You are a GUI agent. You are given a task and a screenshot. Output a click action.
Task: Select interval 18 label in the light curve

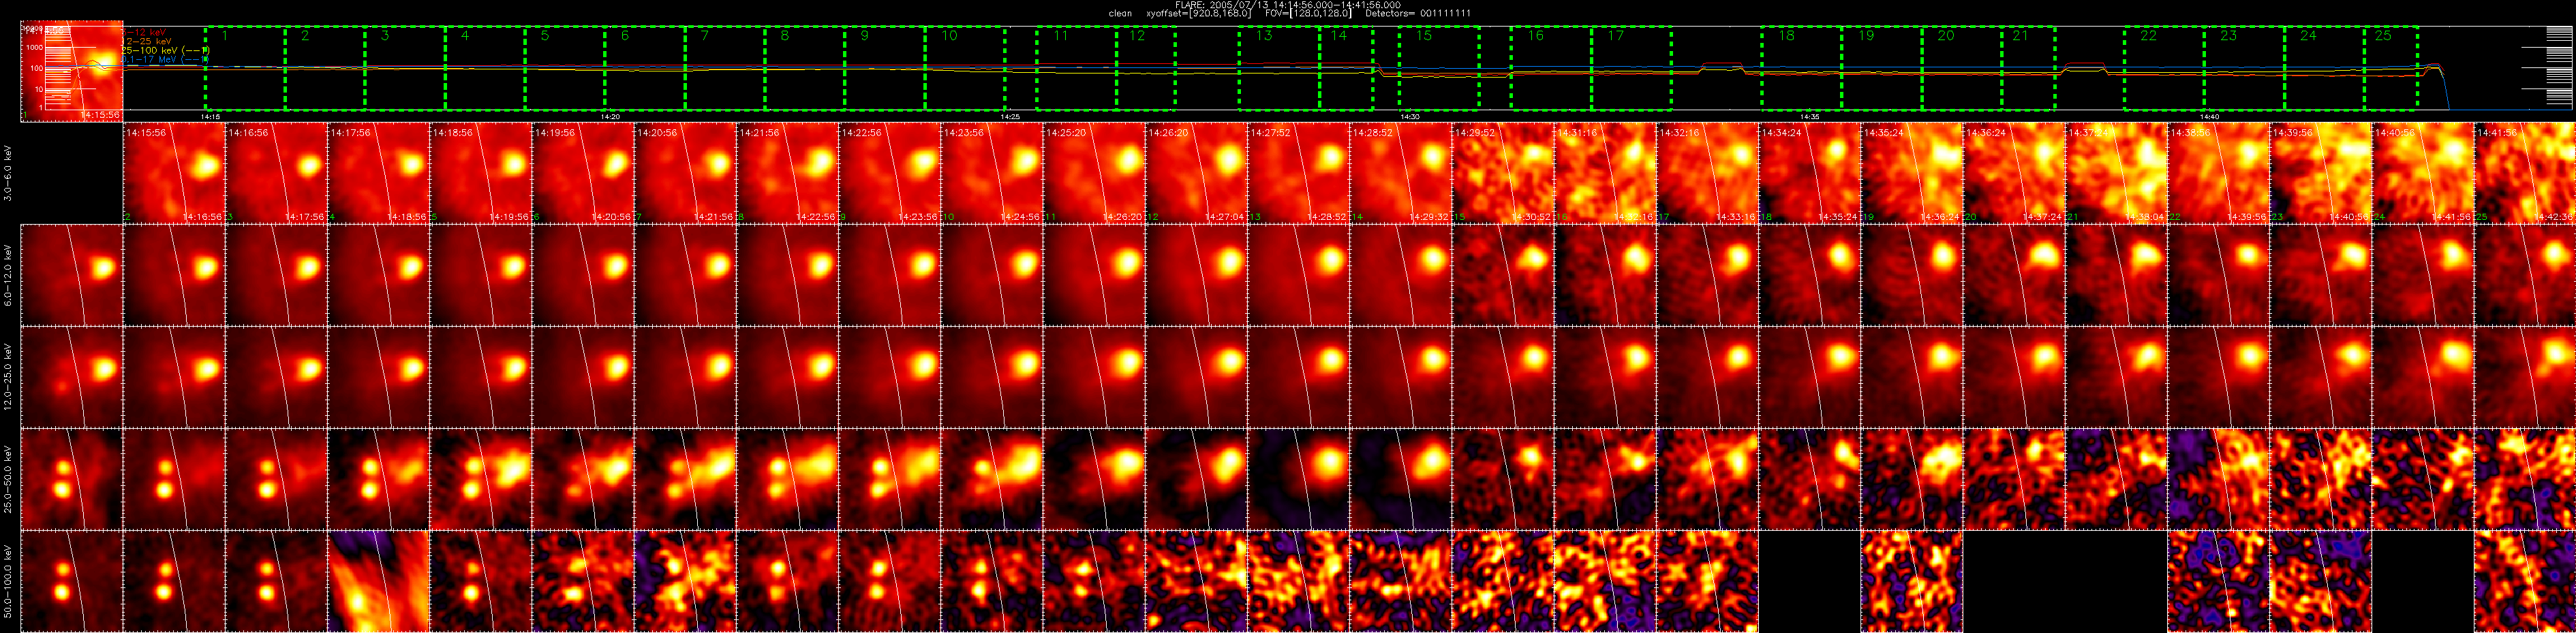[1786, 36]
